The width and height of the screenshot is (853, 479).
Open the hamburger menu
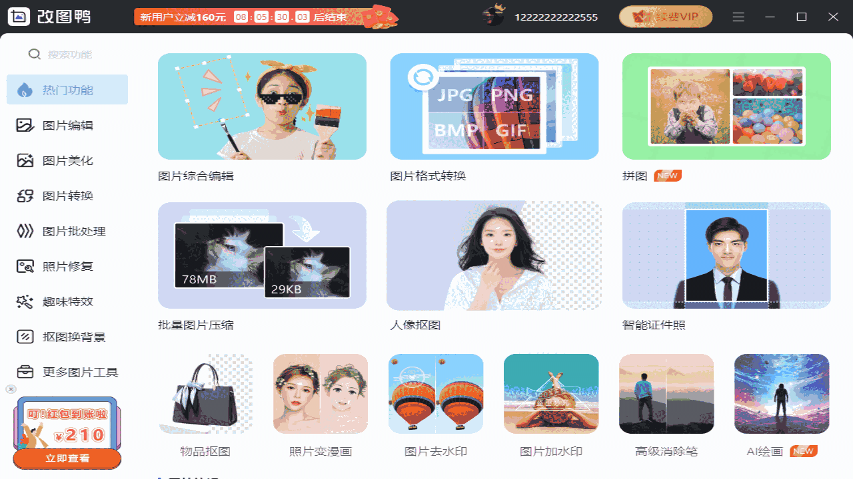coord(738,17)
